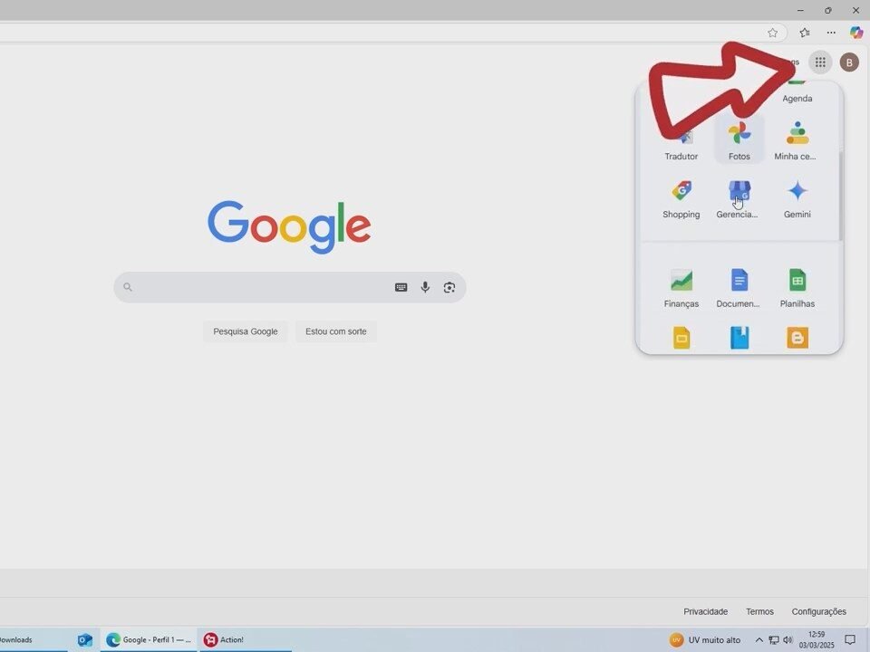Open the Privacidade link
The height and width of the screenshot is (652, 870).
[x=705, y=611]
